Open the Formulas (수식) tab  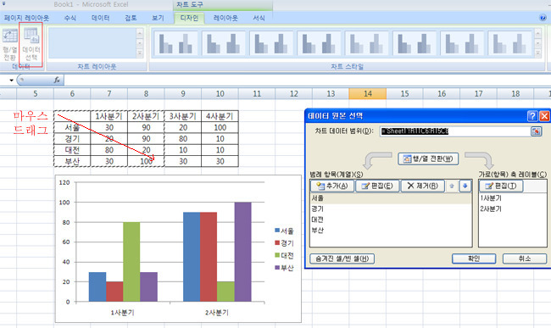pos(70,18)
